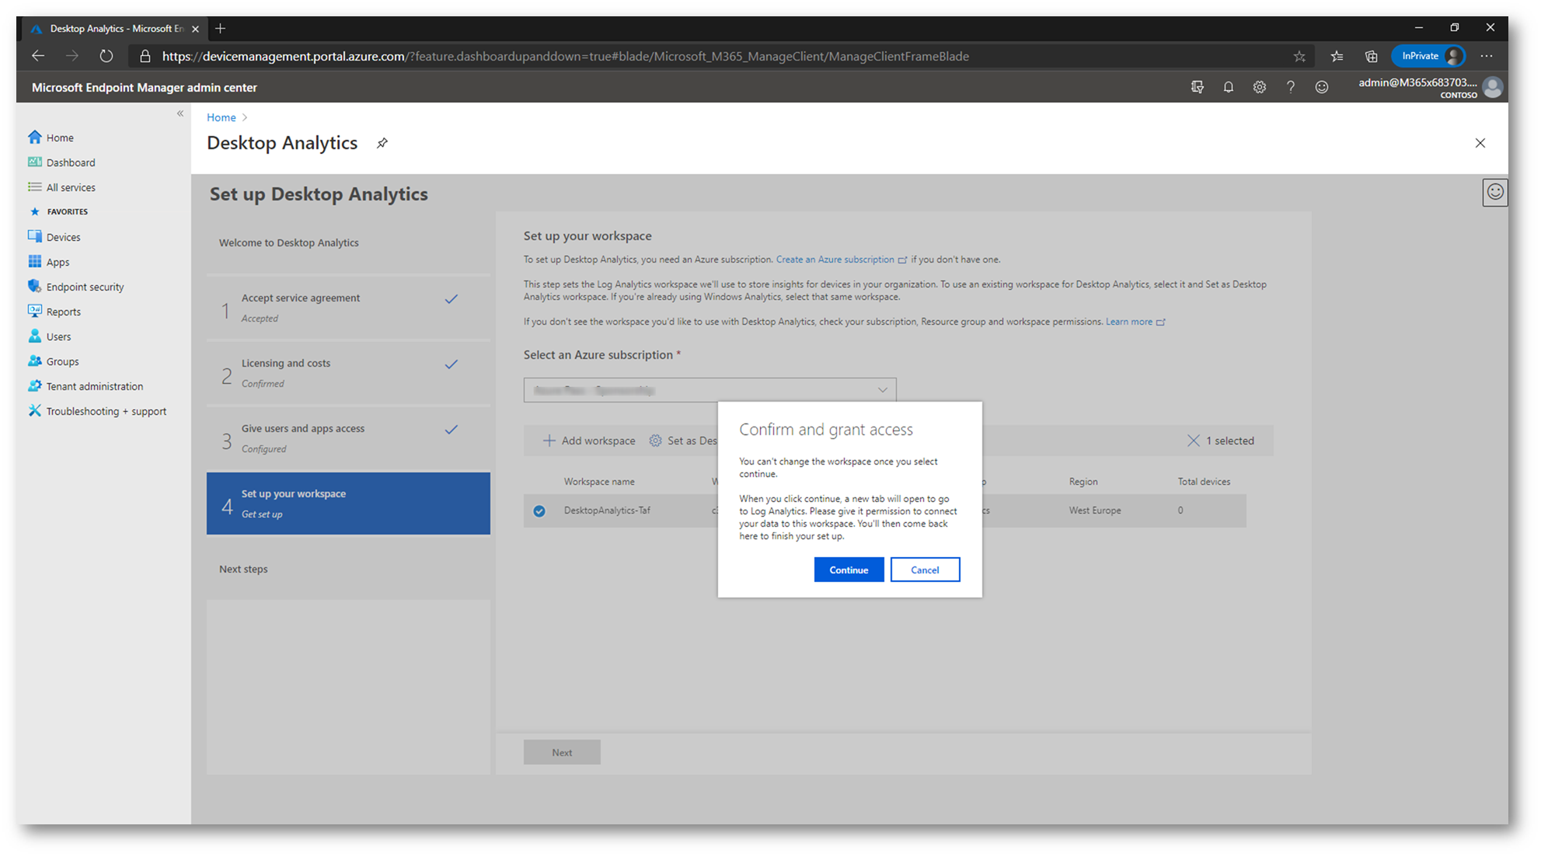Open the notifications bell

[1228, 87]
